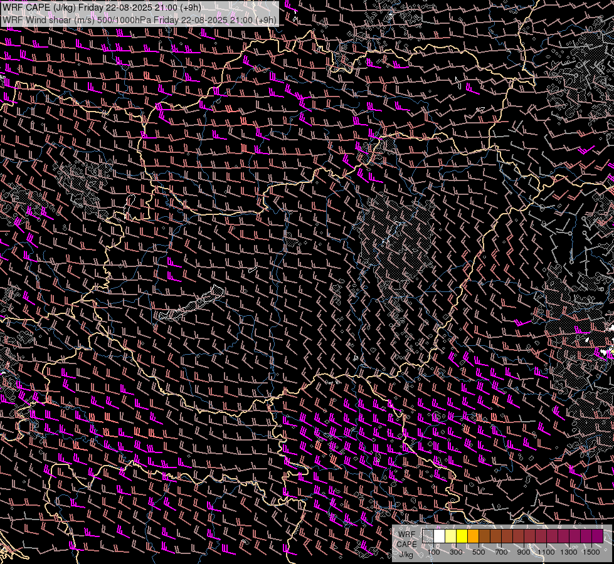Click the 1100 legend value
Screen dimensions: 614x564
point(546,552)
